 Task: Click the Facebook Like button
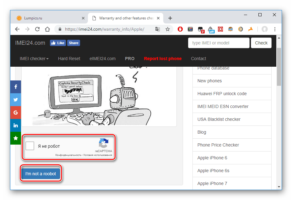58,43
